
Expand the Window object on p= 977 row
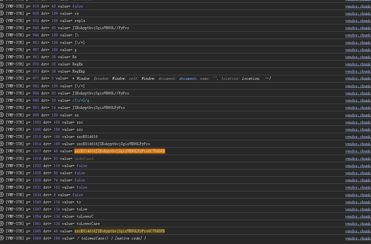click(74, 79)
